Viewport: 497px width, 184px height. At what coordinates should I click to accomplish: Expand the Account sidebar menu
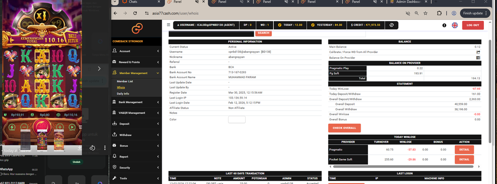point(136,51)
